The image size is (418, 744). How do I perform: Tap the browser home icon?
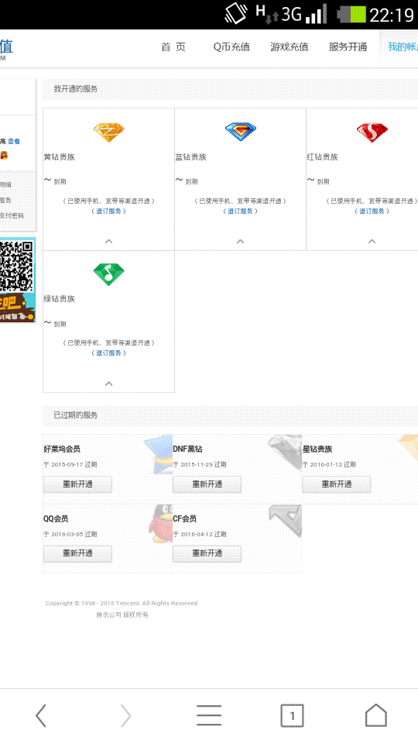click(376, 715)
